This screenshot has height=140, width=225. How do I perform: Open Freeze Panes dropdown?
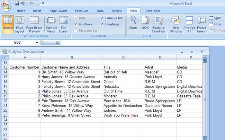coord(202,24)
